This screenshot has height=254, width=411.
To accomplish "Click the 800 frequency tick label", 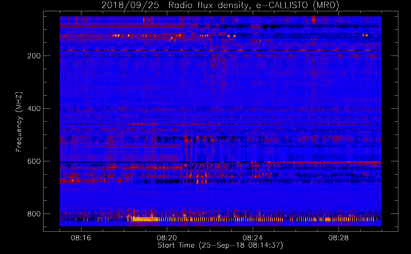I will tap(34, 214).
